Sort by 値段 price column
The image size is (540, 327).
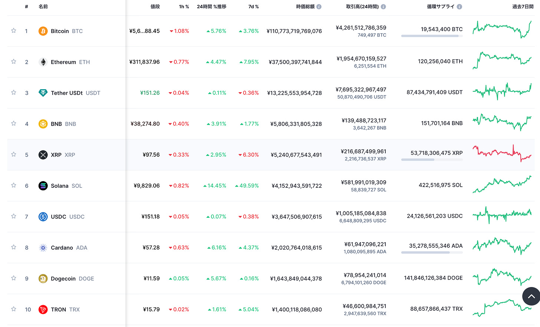pyautogui.click(x=155, y=7)
